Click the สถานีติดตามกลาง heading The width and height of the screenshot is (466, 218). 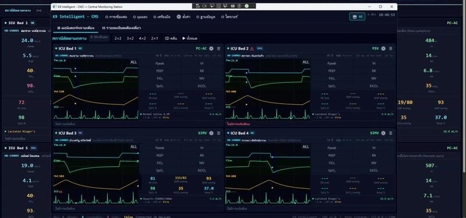pyautogui.click(x=69, y=38)
